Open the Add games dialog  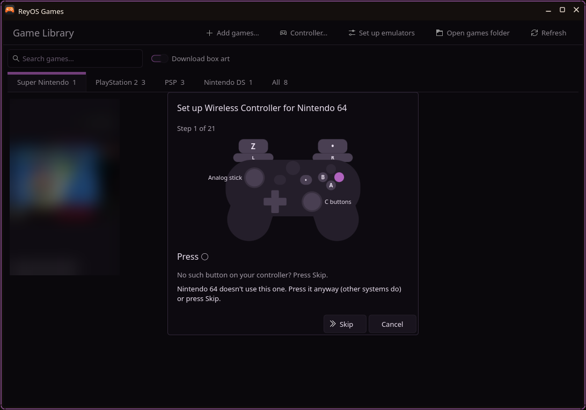pos(232,33)
